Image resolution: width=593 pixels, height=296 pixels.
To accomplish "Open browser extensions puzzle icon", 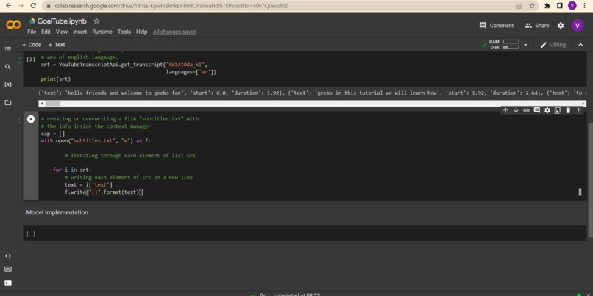I will point(547,6).
